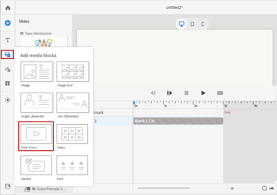
Task: Open the Add media blocks icon
Action: point(8,55)
